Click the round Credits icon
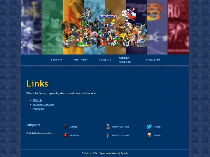 point(149,135)
